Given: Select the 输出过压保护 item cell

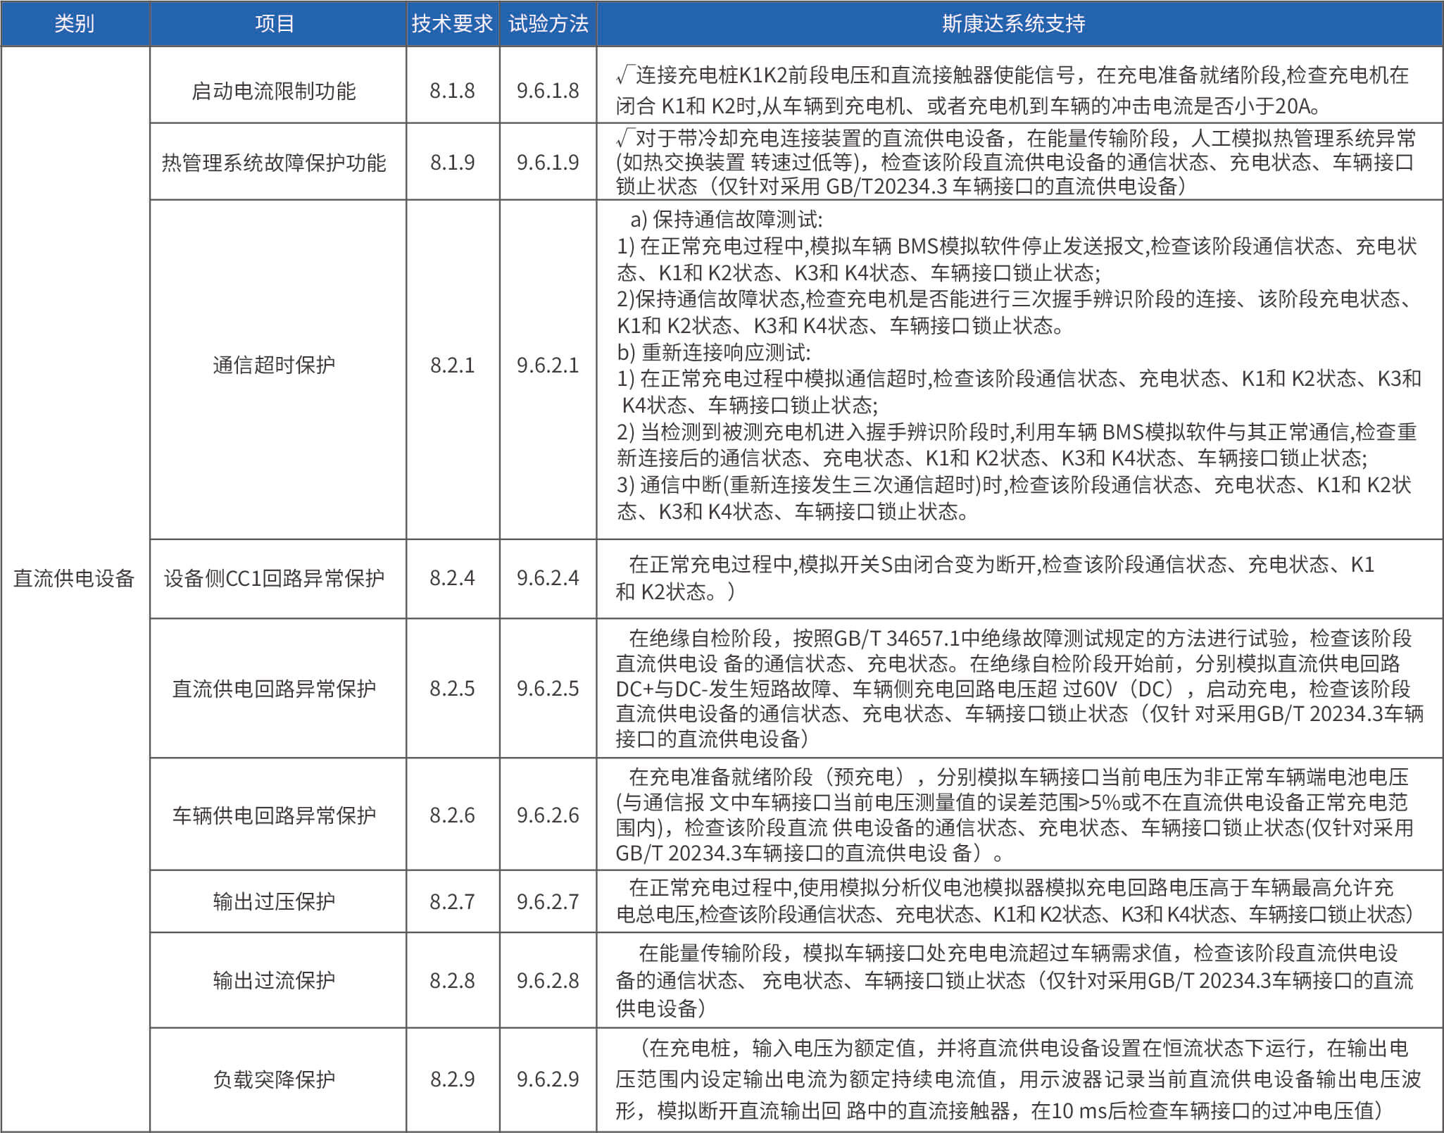Looking at the screenshot, I should (x=274, y=901).
